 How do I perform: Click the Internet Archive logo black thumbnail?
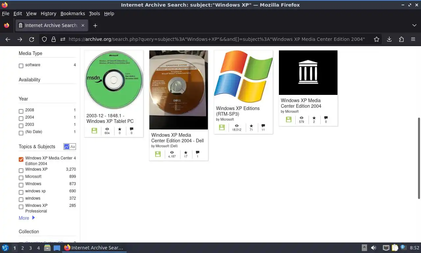tap(308, 72)
